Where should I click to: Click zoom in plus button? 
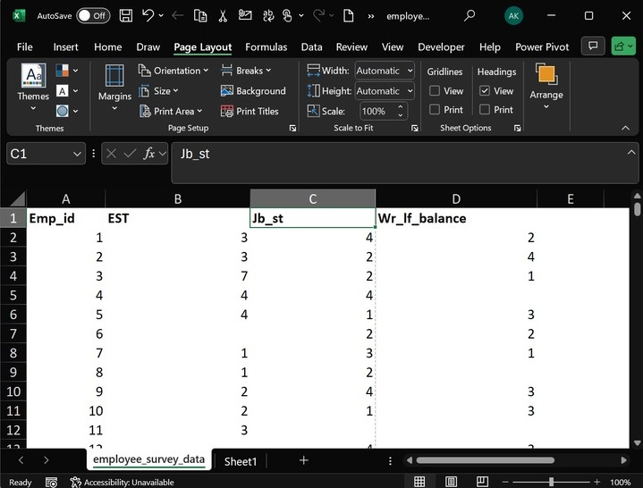tap(596, 482)
